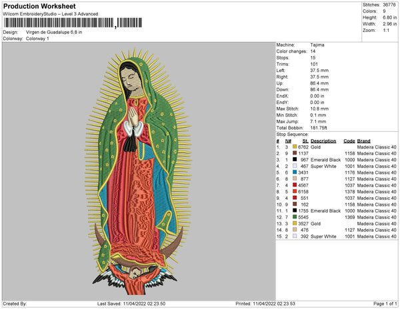The image size is (400, 309).
Task: Click the thread code '1176'
Action: pos(349,172)
